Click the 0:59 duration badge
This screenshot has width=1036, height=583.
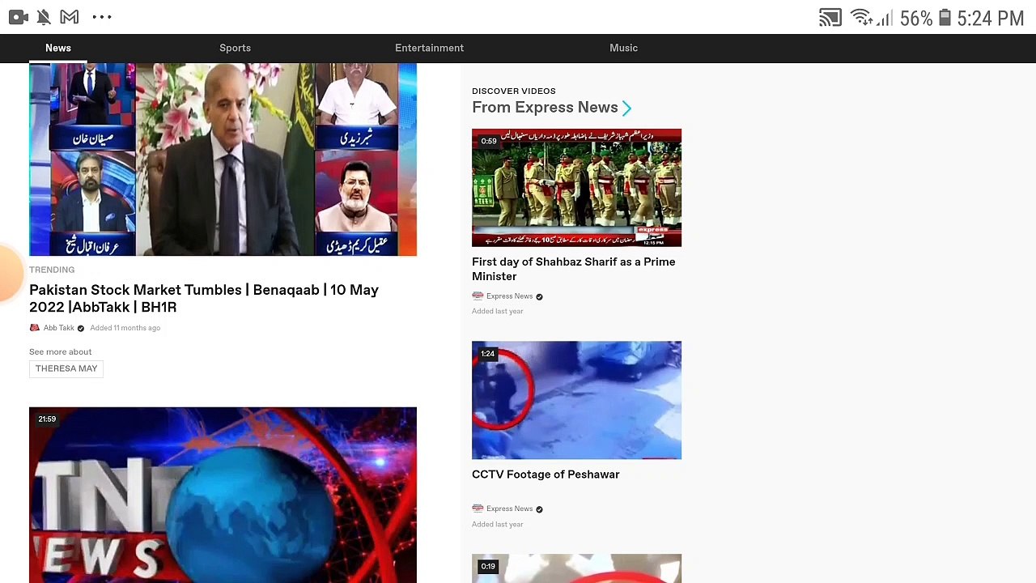point(489,141)
